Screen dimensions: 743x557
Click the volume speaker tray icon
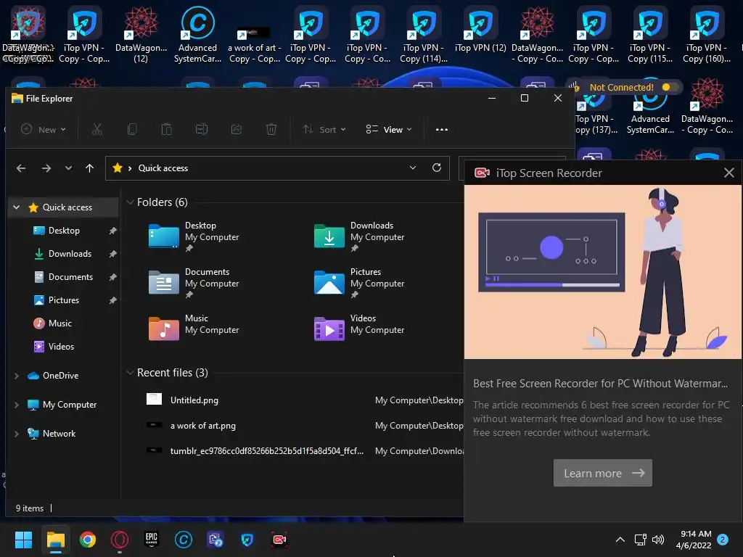click(658, 540)
